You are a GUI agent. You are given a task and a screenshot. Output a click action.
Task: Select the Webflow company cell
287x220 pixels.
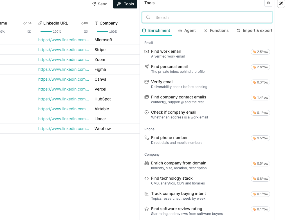pos(116,129)
